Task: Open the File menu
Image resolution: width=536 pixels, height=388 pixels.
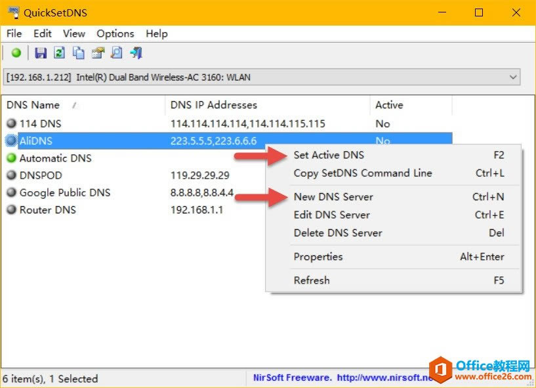Action: 14,33
